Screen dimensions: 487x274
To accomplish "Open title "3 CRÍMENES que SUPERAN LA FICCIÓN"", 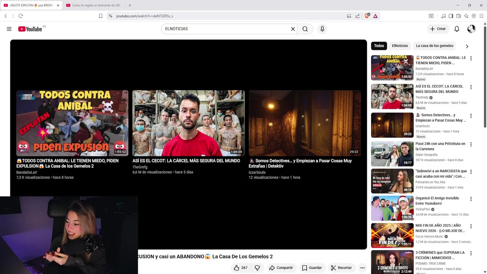I will [440, 255].
